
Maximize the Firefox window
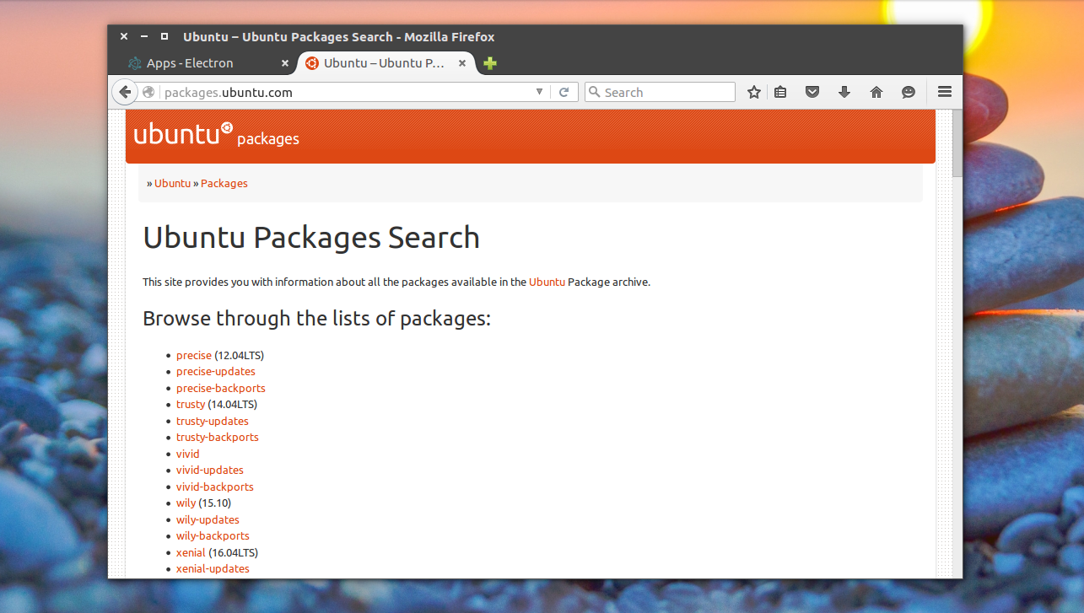click(164, 36)
